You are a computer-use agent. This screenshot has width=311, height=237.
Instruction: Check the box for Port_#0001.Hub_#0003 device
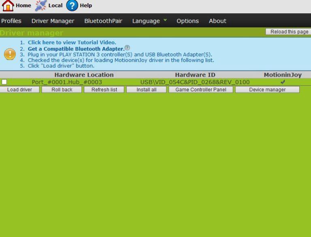[4, 82]
